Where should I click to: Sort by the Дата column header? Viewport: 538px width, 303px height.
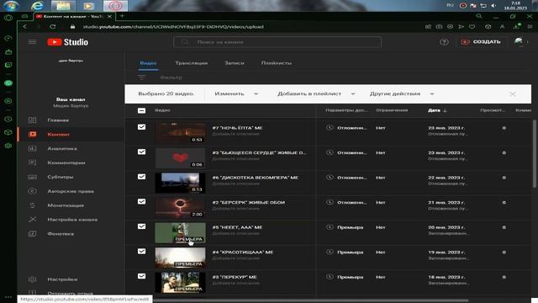[x=437, y=110]
